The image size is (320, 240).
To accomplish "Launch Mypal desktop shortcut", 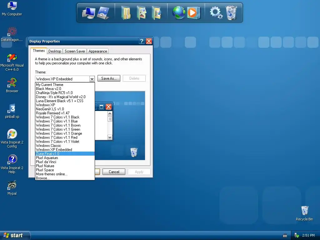I will tap(12, 188).
